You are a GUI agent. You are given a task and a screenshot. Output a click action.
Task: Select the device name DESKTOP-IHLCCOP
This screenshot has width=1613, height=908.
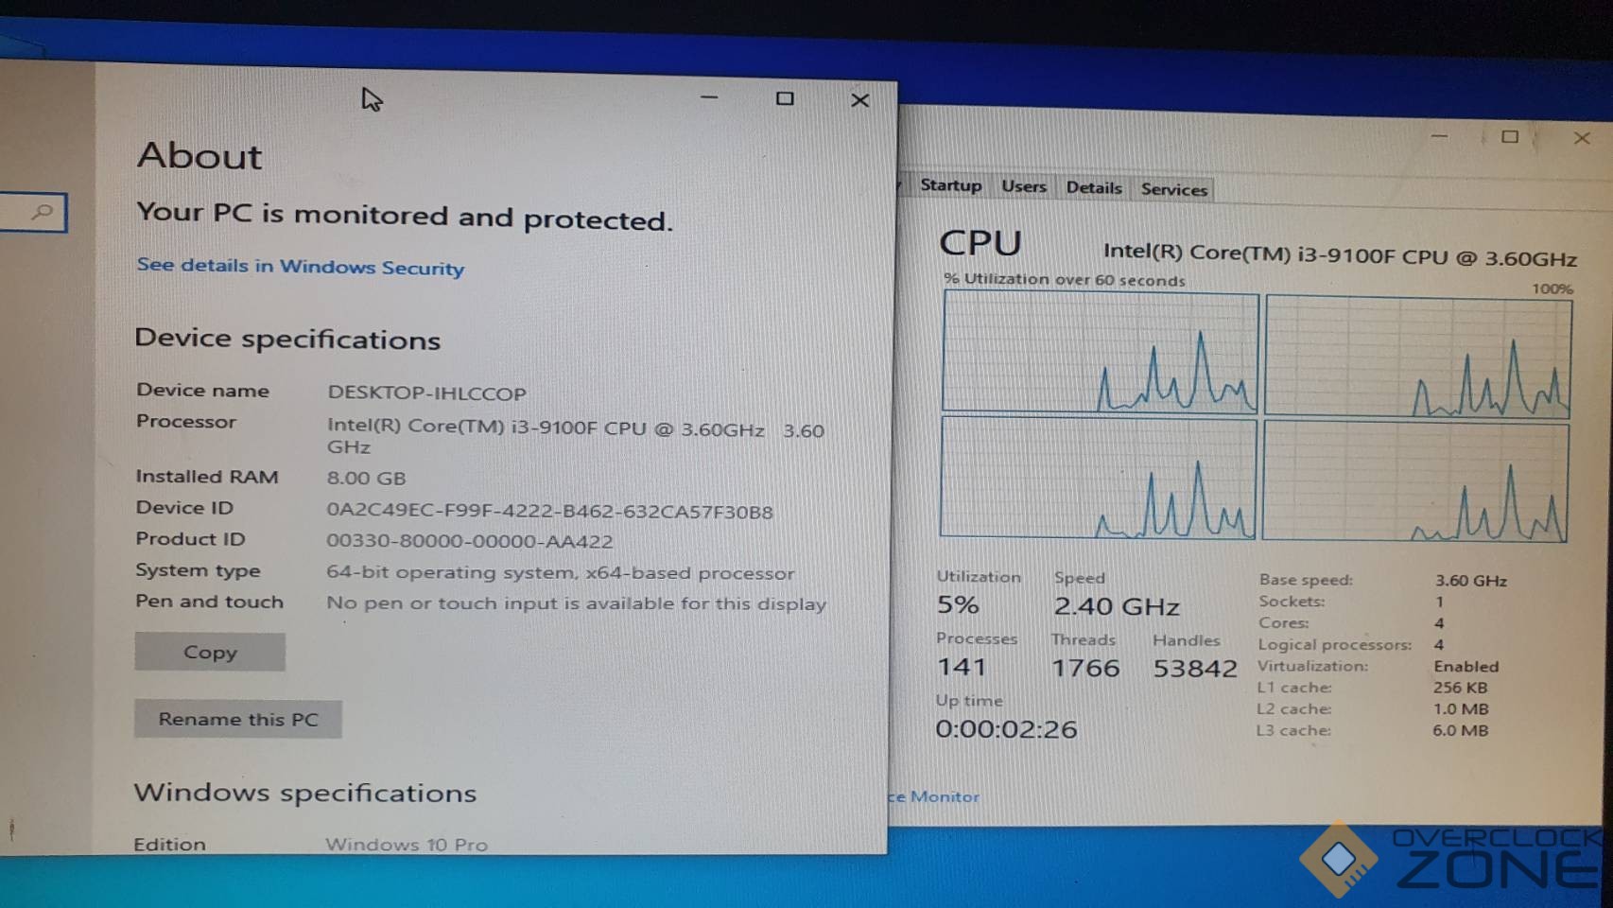[x=426, y=393]
